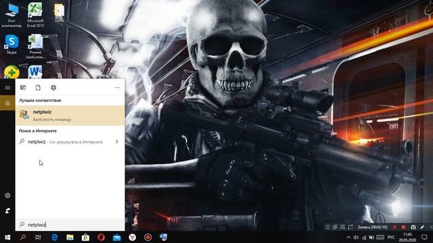
Task: Open Task View on the taskbar
Action: pos(38,237)
